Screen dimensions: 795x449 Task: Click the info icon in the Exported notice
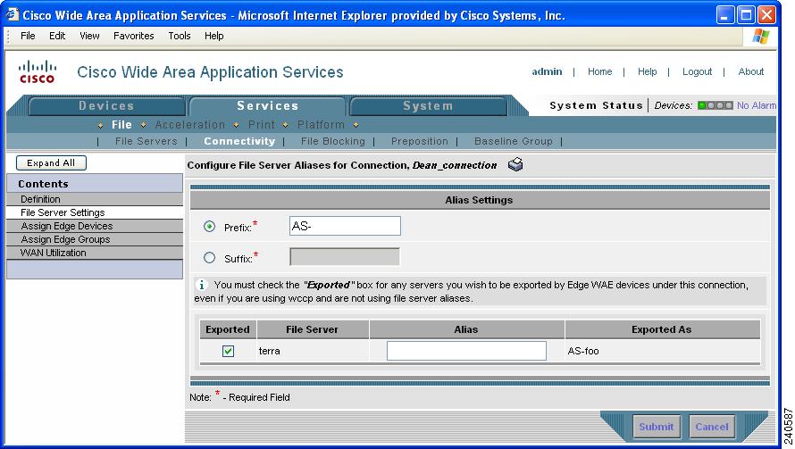pos(201,285)
